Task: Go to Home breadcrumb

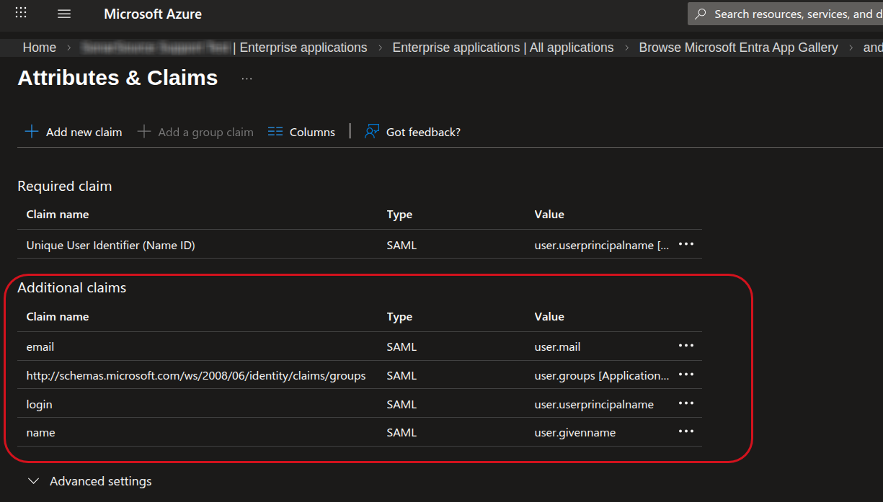Action: (40, 48)
